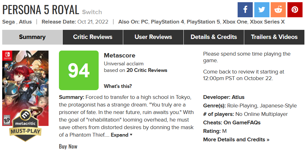Open the Atlus publisher link
This screenshot has width=306, height=152.
click(x=25, y=22)
